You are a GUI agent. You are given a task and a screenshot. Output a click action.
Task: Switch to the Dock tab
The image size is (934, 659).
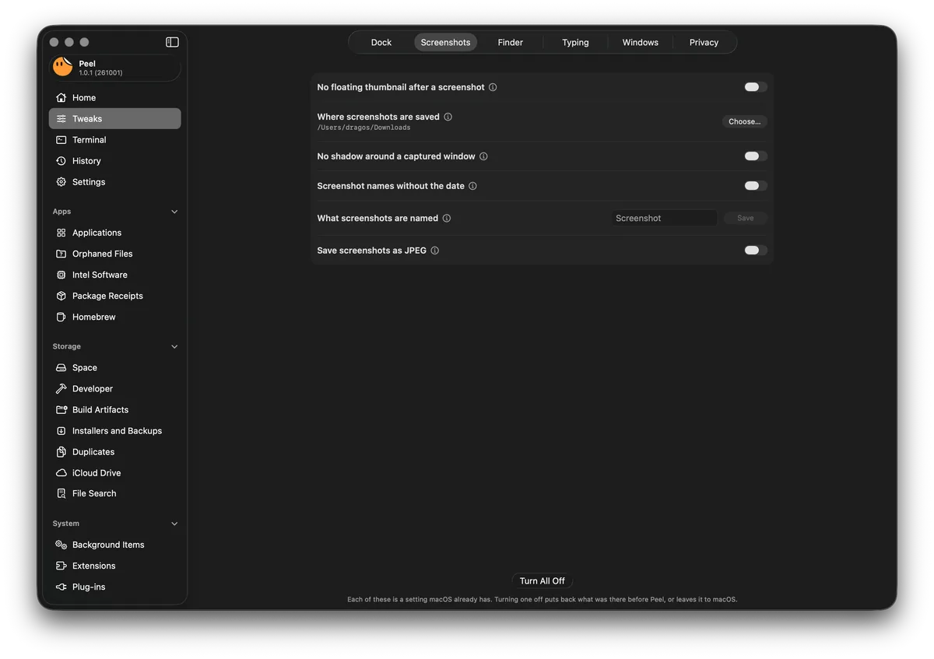tap(381, 42)
